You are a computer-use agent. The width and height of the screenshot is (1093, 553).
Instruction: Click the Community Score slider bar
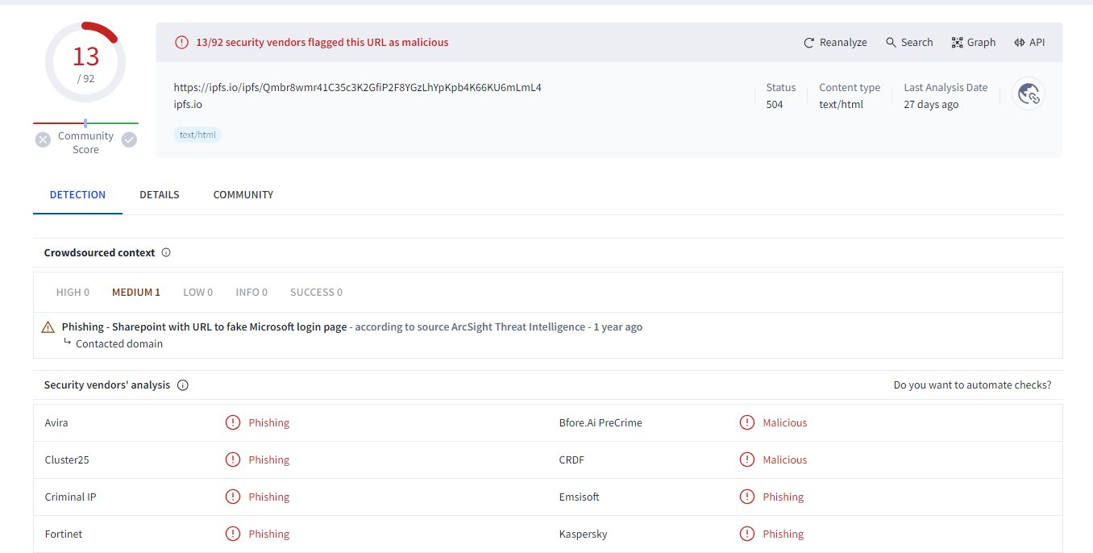pyautogui.click(x=85, y=123)
